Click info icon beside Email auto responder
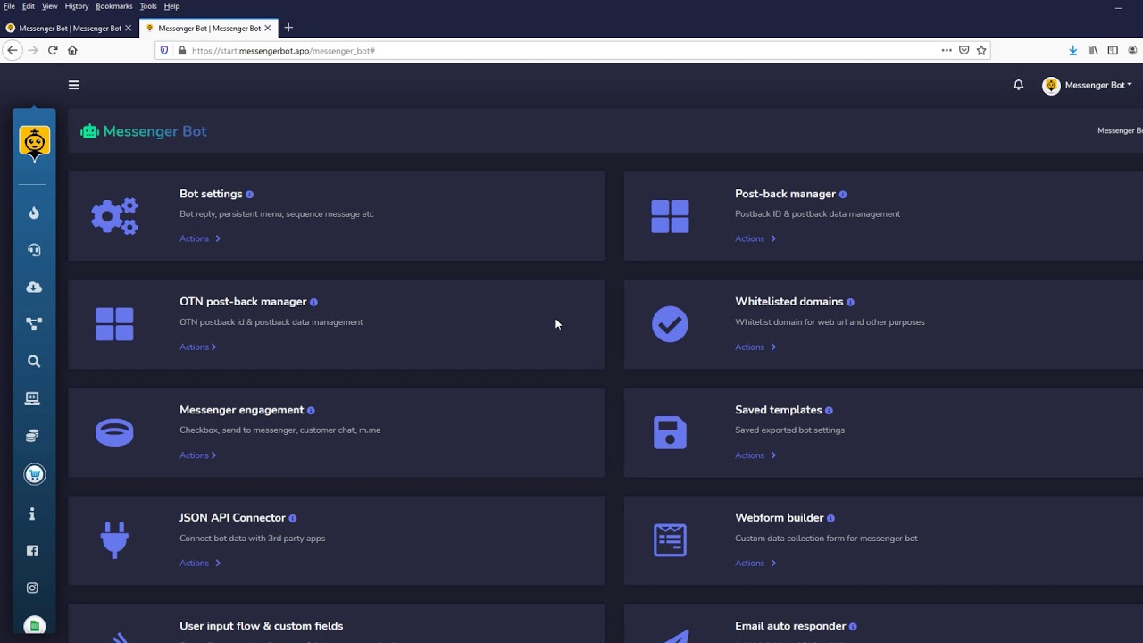 [853, 627]
